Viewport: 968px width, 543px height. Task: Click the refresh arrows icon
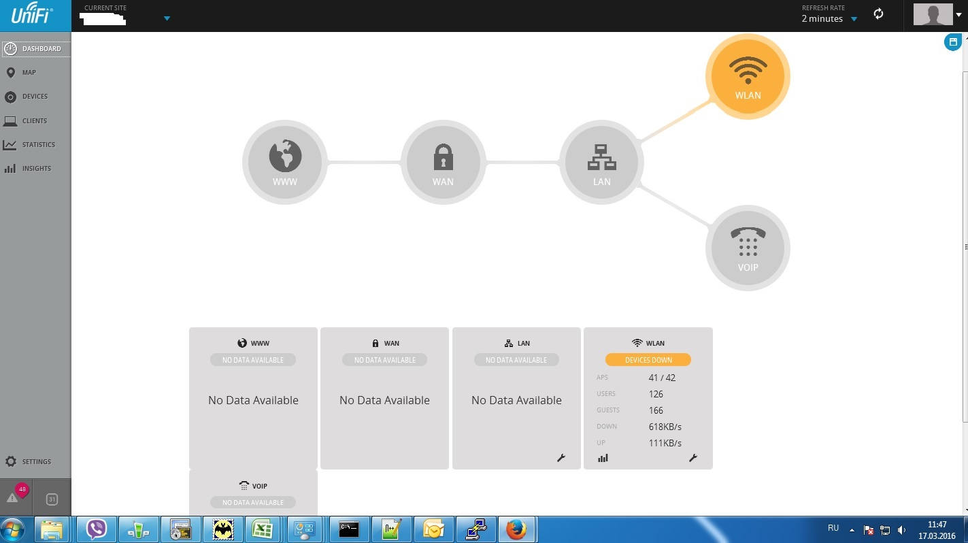point(878,14)
